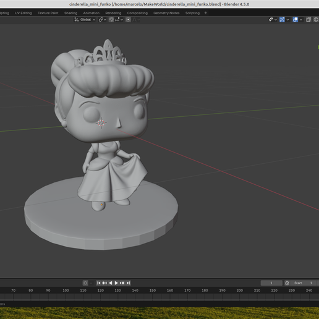Open auto keyframing options dropdown

coord(91,283)
